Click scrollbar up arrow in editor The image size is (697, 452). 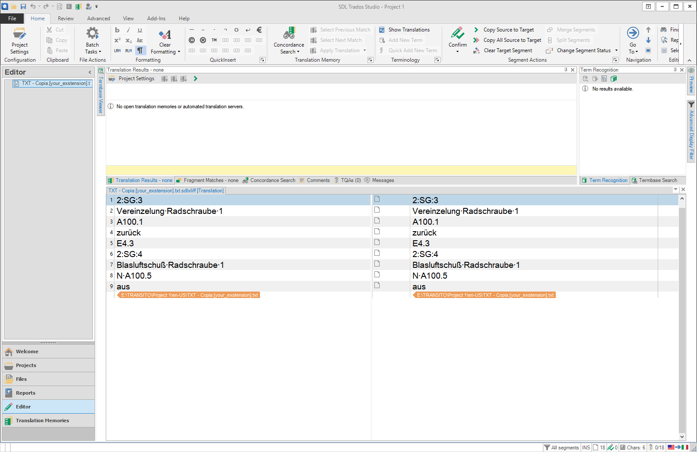tap(682, 199)
